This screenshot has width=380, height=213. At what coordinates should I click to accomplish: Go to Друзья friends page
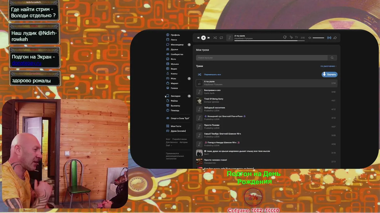[174, 49]
